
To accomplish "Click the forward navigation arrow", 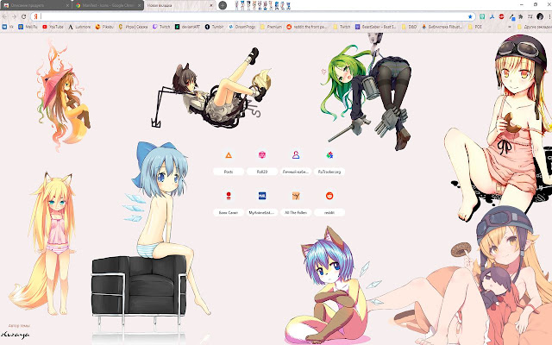I will click(14, 16).
